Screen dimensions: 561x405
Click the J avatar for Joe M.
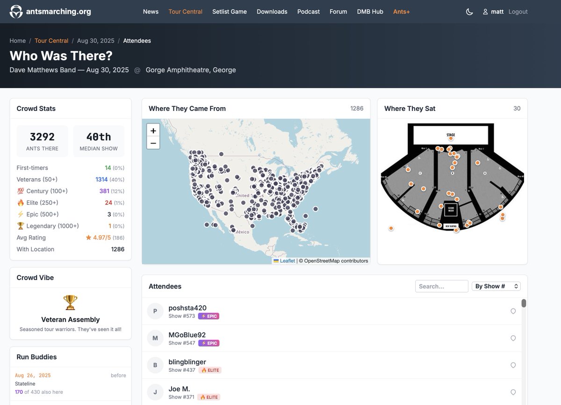click(x=155, y=392)
